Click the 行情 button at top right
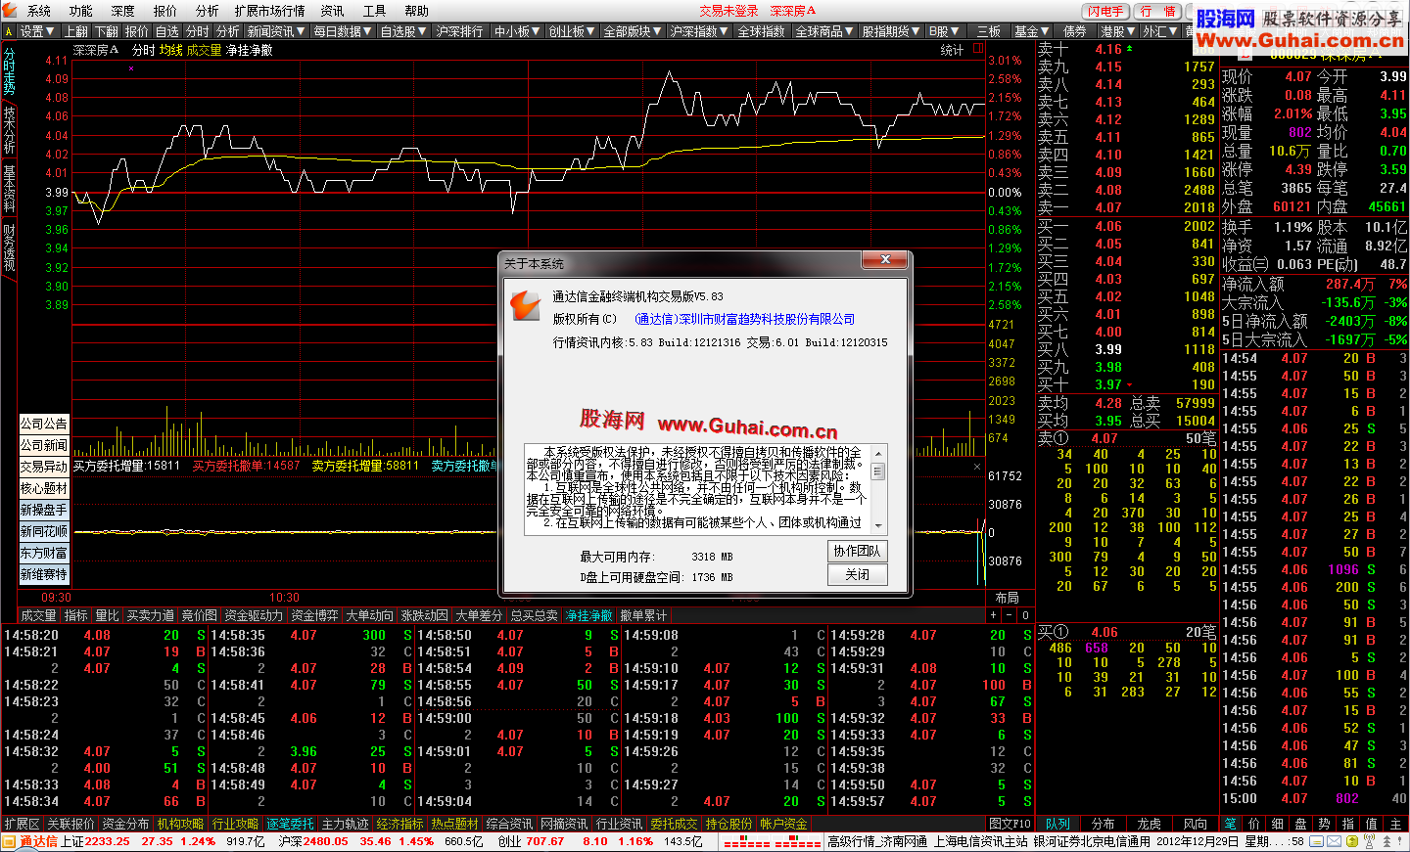This screenshot has width=1410, height=852. coord(1158,11)
